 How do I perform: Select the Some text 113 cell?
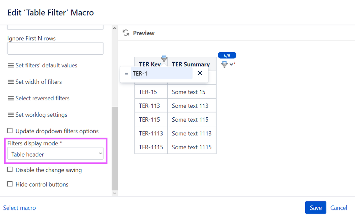192,105
